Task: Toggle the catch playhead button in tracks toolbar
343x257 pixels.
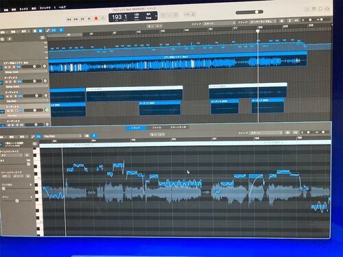Action: click(61, 30)
